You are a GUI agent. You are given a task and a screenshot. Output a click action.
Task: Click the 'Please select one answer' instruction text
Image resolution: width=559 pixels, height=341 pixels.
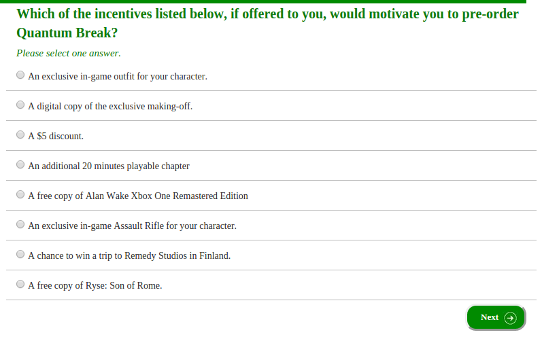click(69, 54)
